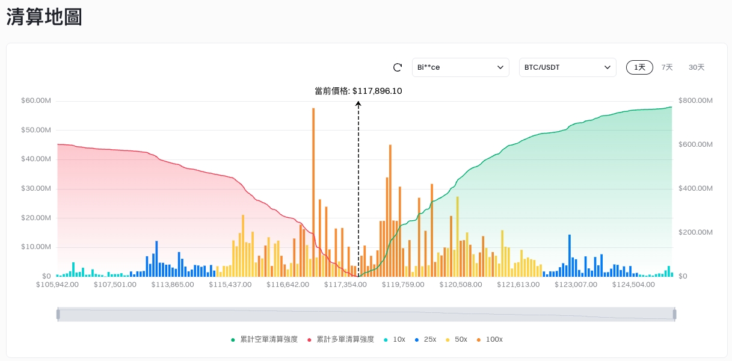732x361 pixels.
Task: Click the tallest orange 100x liquidation bar
Action: click(313, 193)
